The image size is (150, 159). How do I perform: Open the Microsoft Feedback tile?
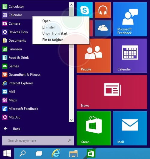coord(130,19)
